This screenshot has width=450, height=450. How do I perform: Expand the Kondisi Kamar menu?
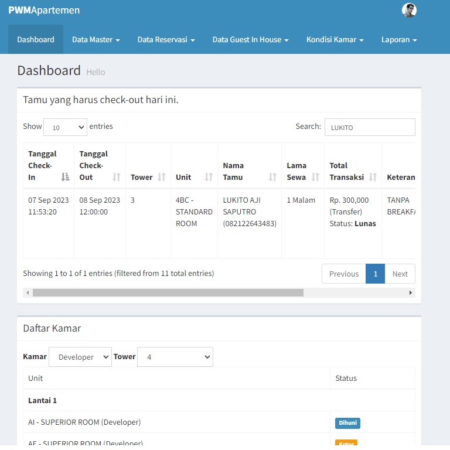335,40
